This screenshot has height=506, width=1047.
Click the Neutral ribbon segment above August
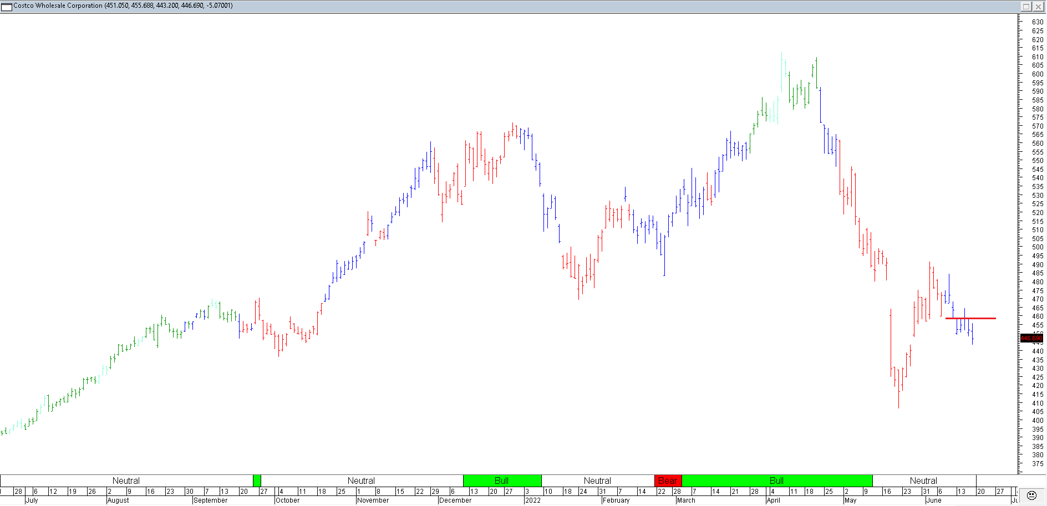(126, 481)
